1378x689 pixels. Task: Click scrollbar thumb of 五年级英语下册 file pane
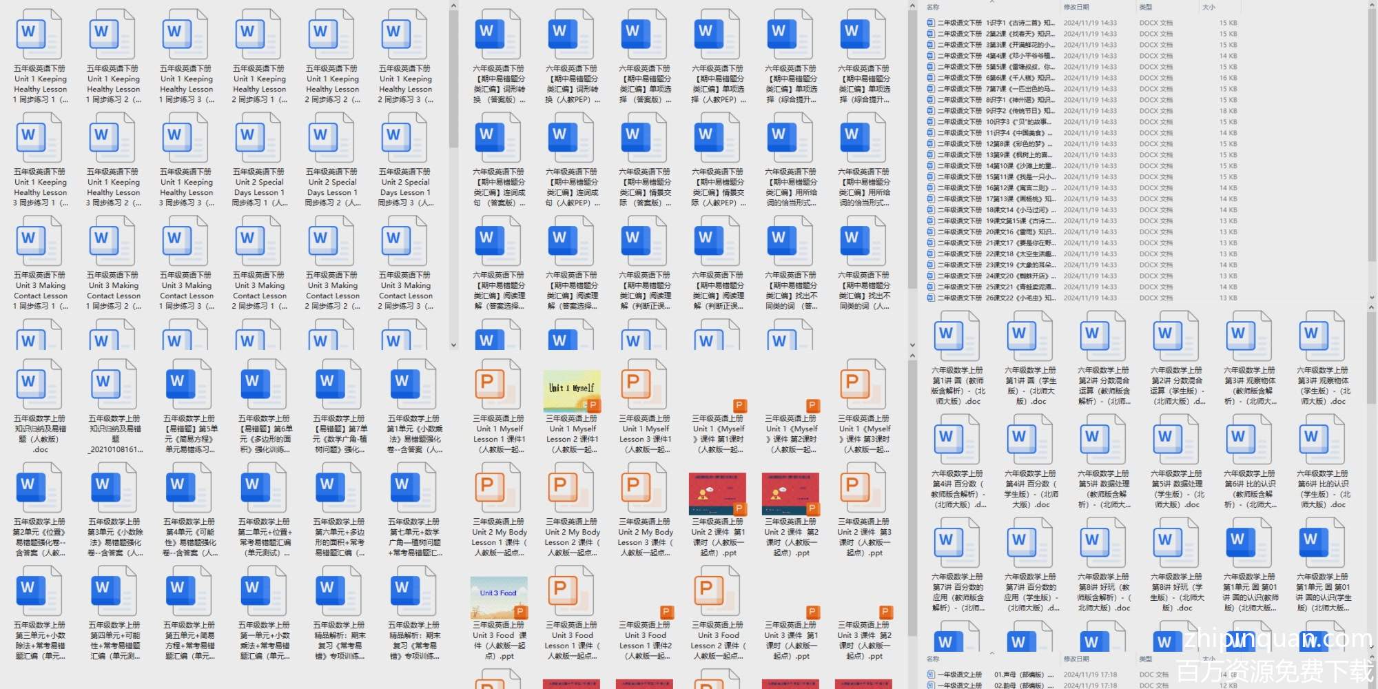point(453,79)
